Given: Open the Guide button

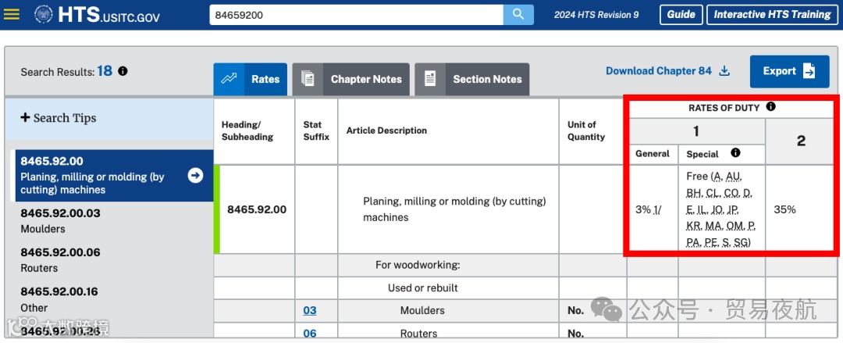Looking at the screenshot, I should (x=681, y=15).
